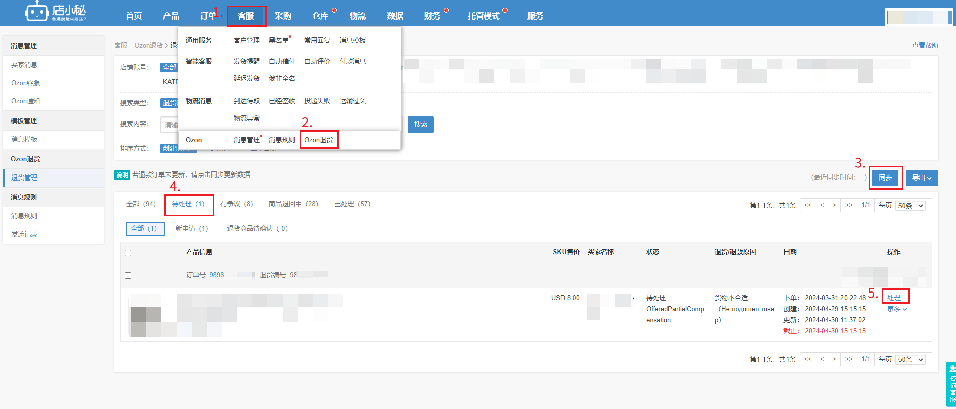Go to last page in bottom pagination
The height and width of the screenshot is (409, 956).
849,359
